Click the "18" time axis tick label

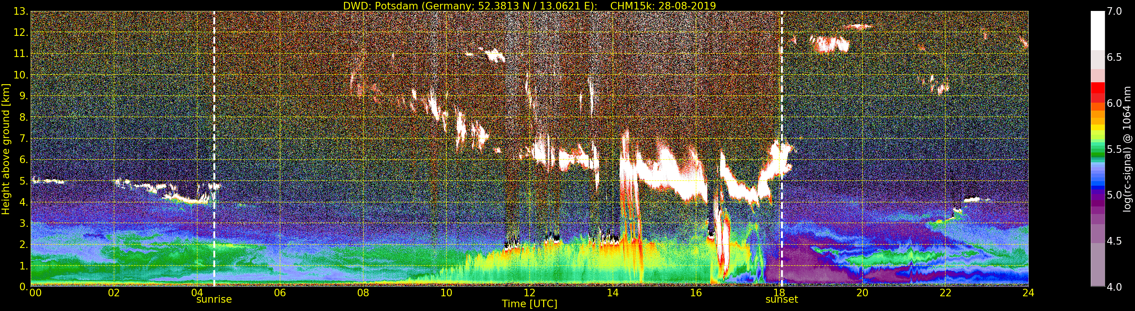click(779, 293)
